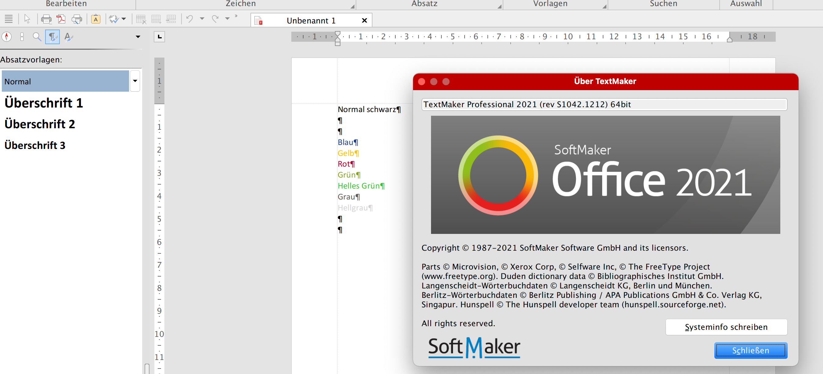Switch to the Unbenannt 1 tab
Image resolution: width=823 pixels, height=374 pixels.
(311, 20)
